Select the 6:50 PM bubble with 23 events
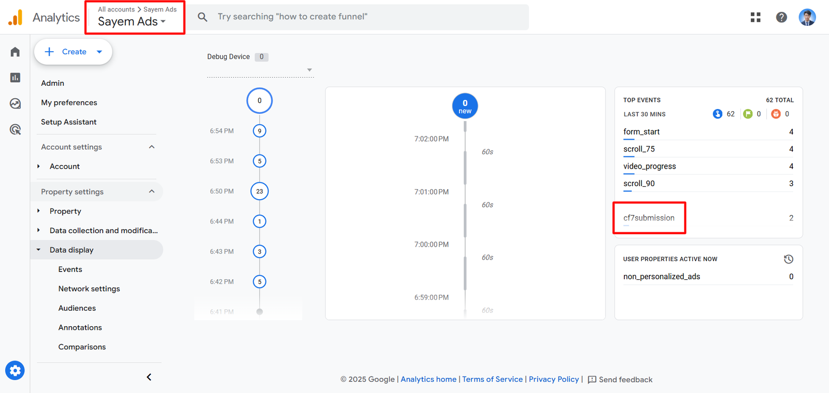This screenshot has width=829, height=393. tap(260, 191)
